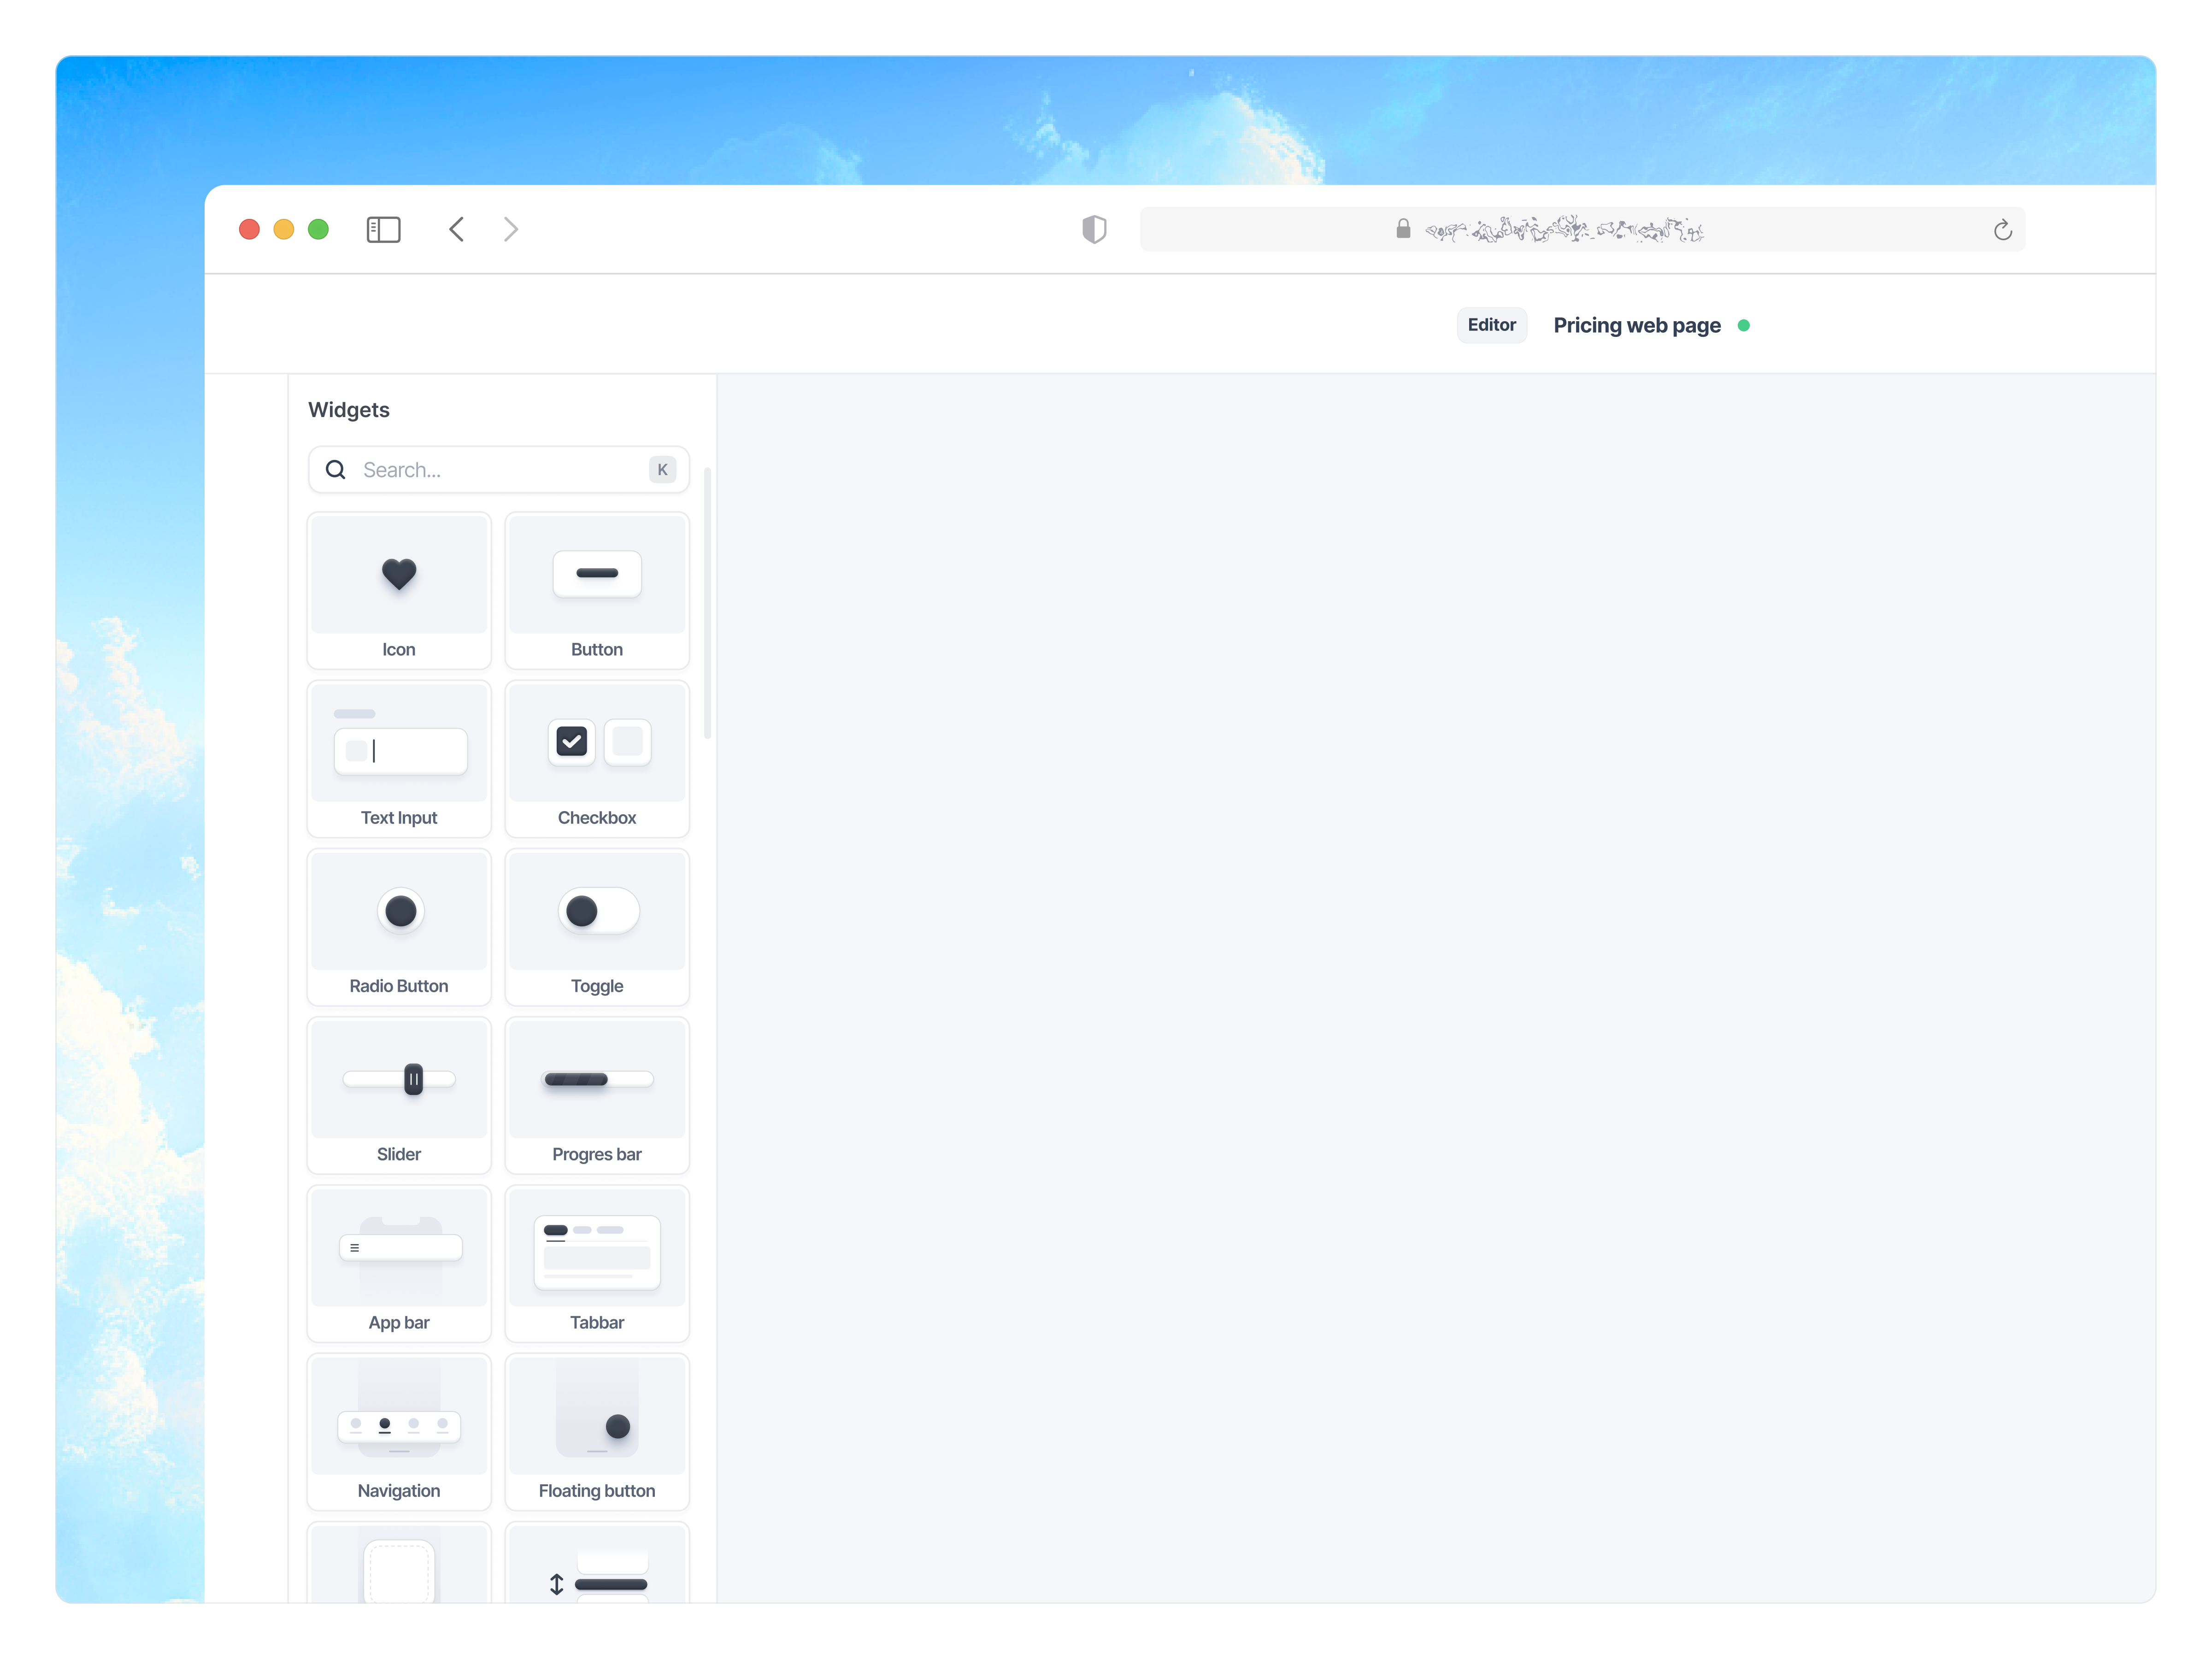Select the Icon heart widget
The height and width of the screenshot is (1659, 2212).
click(398, 590)
